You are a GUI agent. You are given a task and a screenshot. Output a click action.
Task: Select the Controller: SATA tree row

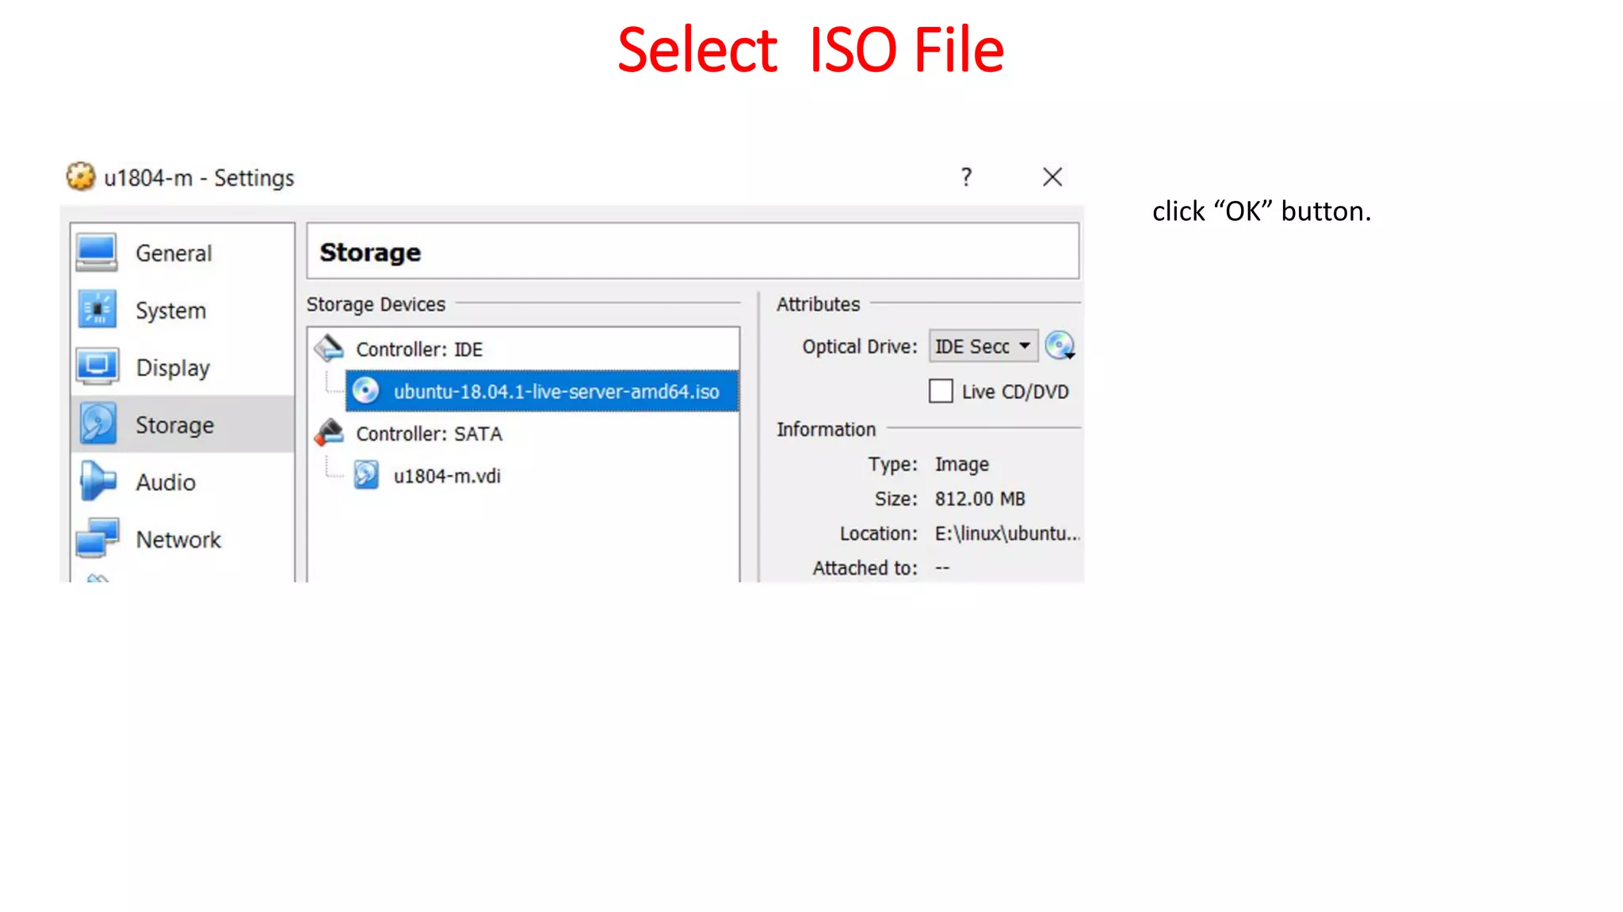pyautogui.click(x=523, y=434)
